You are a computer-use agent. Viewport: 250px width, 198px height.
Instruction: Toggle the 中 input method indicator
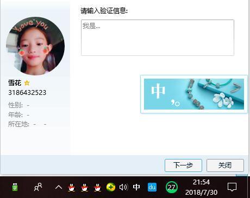[136, 187]
